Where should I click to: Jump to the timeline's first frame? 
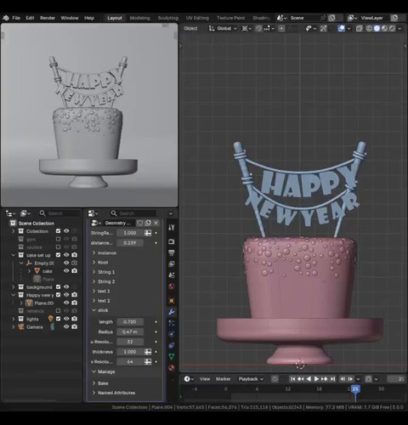293,379
